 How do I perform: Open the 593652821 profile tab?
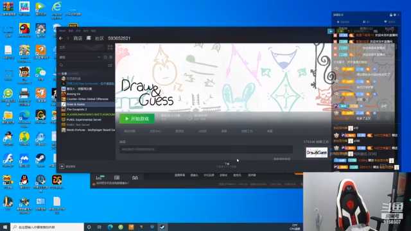119,38
